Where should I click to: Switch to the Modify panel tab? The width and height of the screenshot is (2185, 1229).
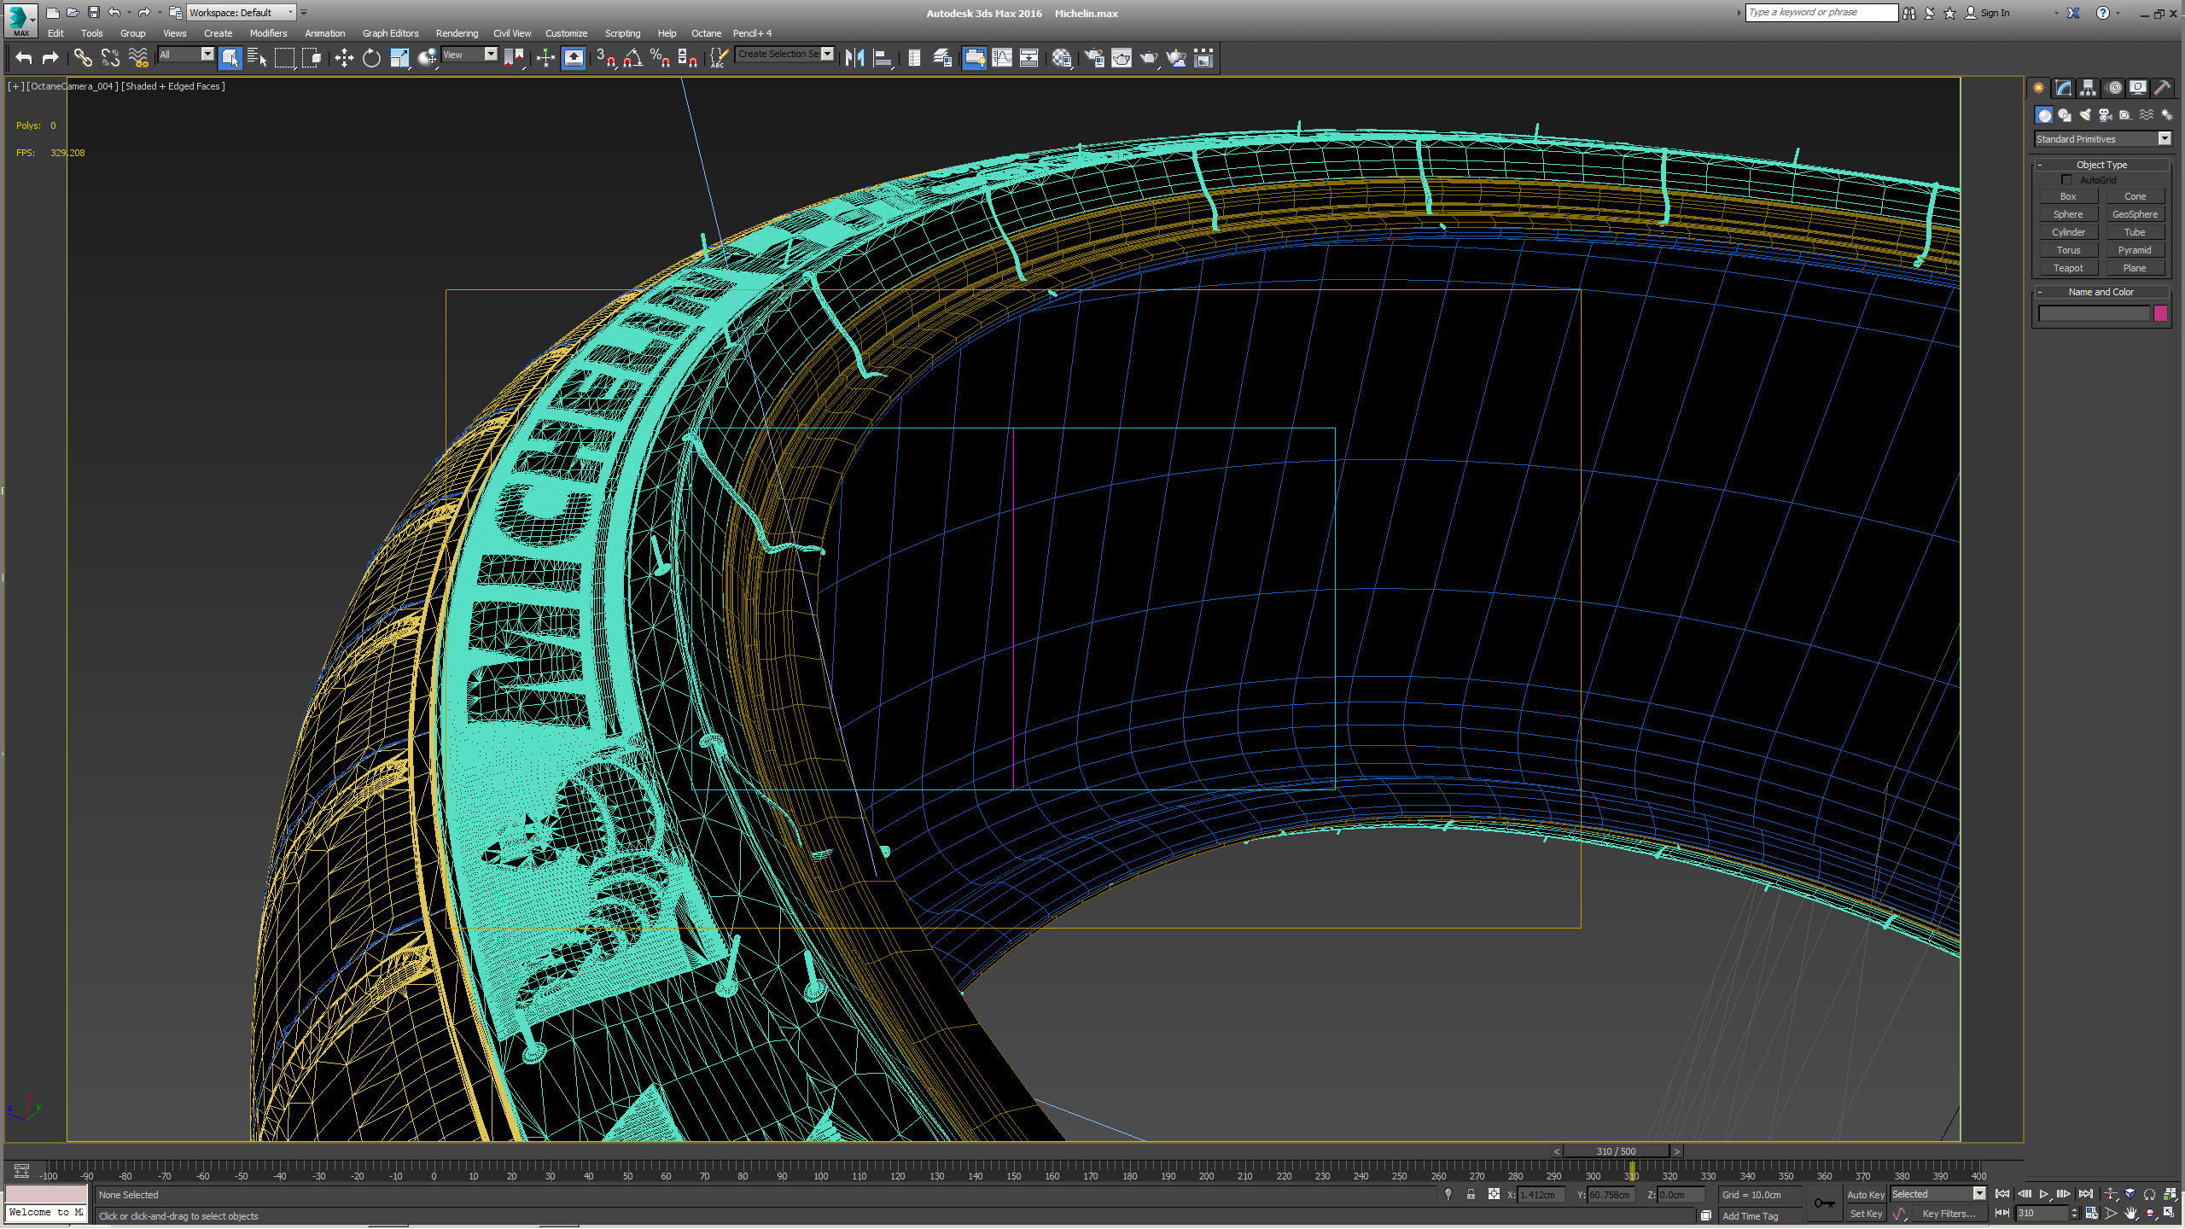(x=2064, y=88)
